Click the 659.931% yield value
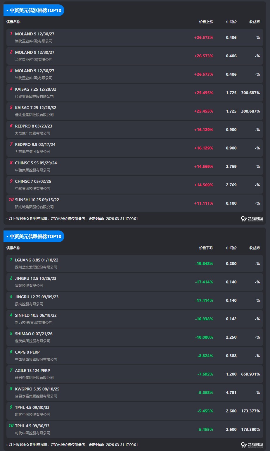Viewport: 270px width, 451px height. (x=250, y=374)
